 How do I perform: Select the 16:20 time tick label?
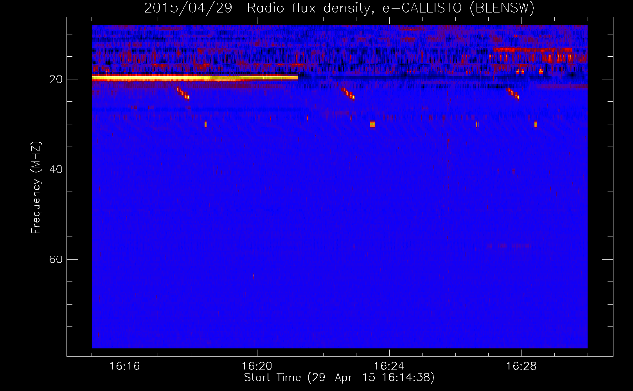pyautogui.click(x=257, y=366)
